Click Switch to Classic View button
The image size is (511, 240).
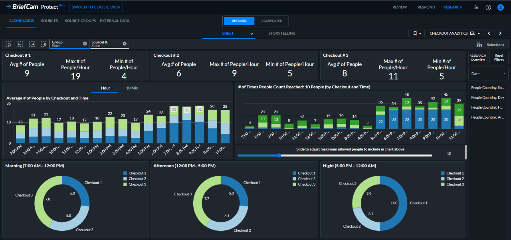[96, 7]
